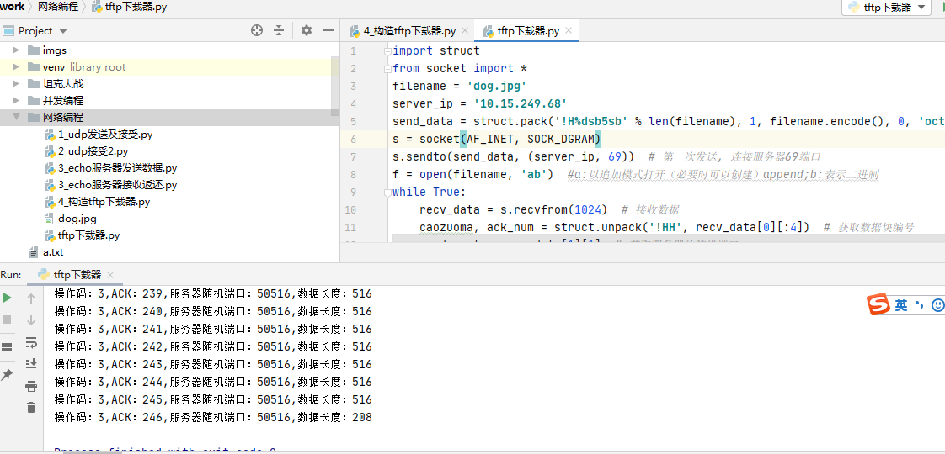
Task: Click the console line with ACK: 239
Action: (x=213, y=294)
